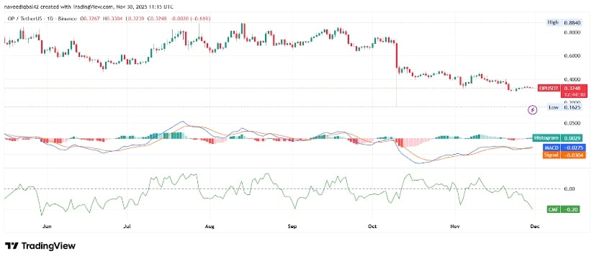Click the Aug label on time axis
Screen dimensions: 594x259
210,227
